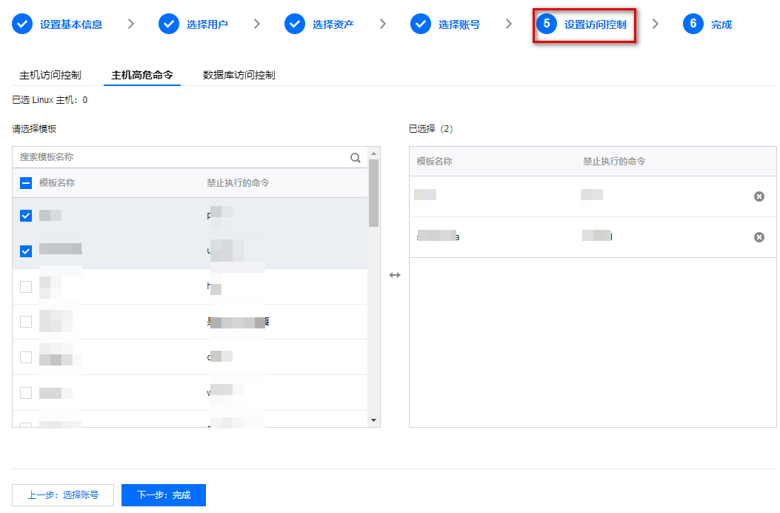Click the template list scrollbar thumb
The width and height of the screenshot is (780, 513).
373,193
